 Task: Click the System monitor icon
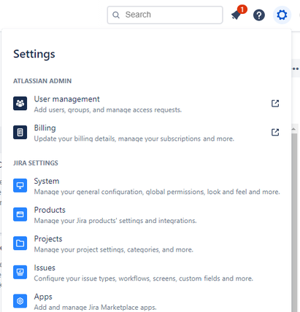[20, 185]
